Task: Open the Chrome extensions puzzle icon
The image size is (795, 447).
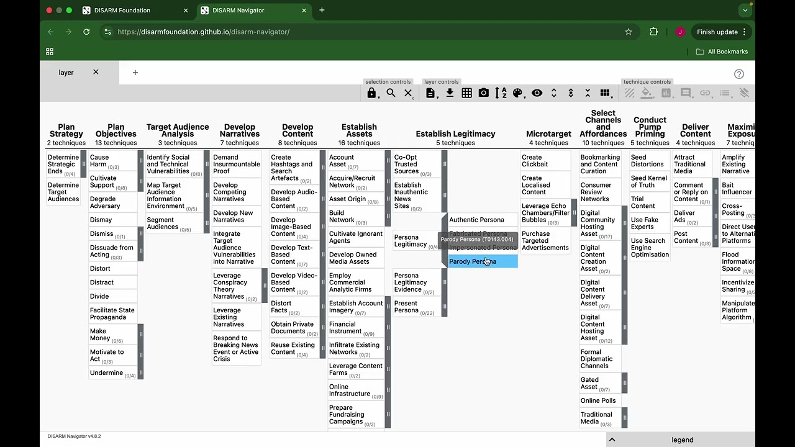Action: point(653,32)
